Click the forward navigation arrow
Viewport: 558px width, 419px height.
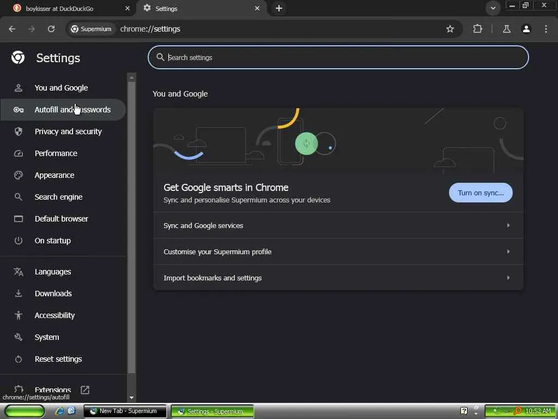pos(32,29)
